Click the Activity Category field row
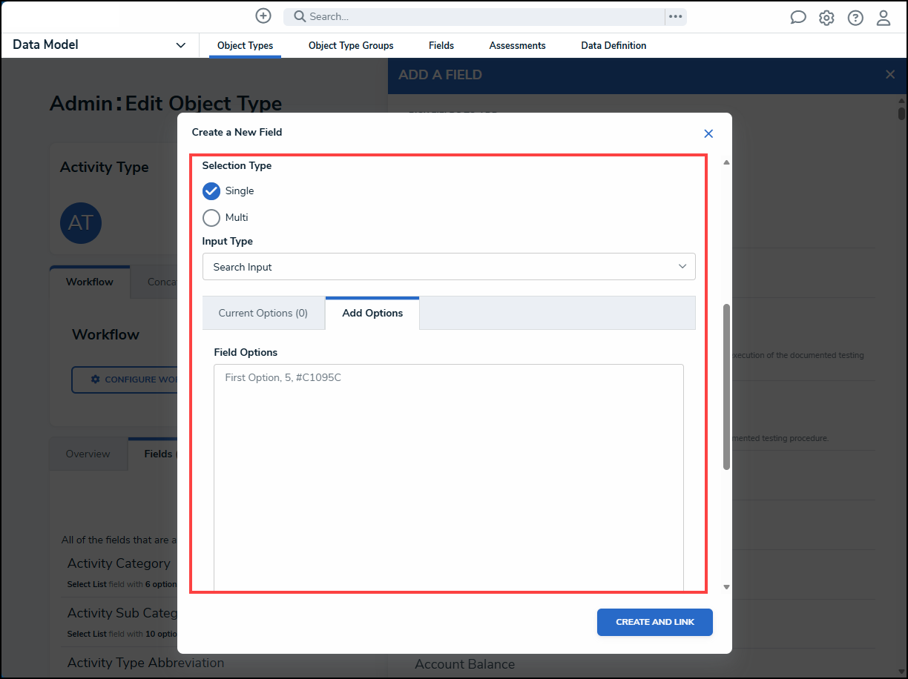The image size is (908, 679). pos(119,572)
